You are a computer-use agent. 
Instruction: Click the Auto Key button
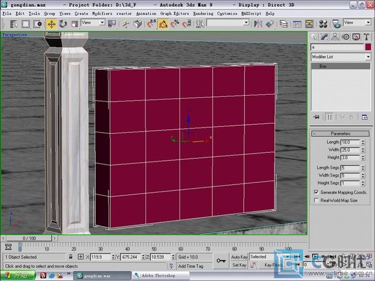pos(239,257)
